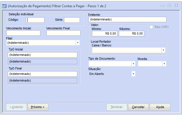Expand the Caixa / Banco dropdown arrow
This screenshot has width=182, height=115.
point(163,50)
